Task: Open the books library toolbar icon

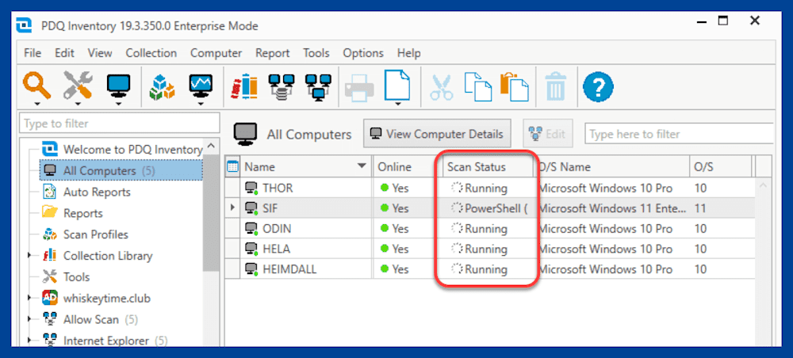Action: click(245, 87)
